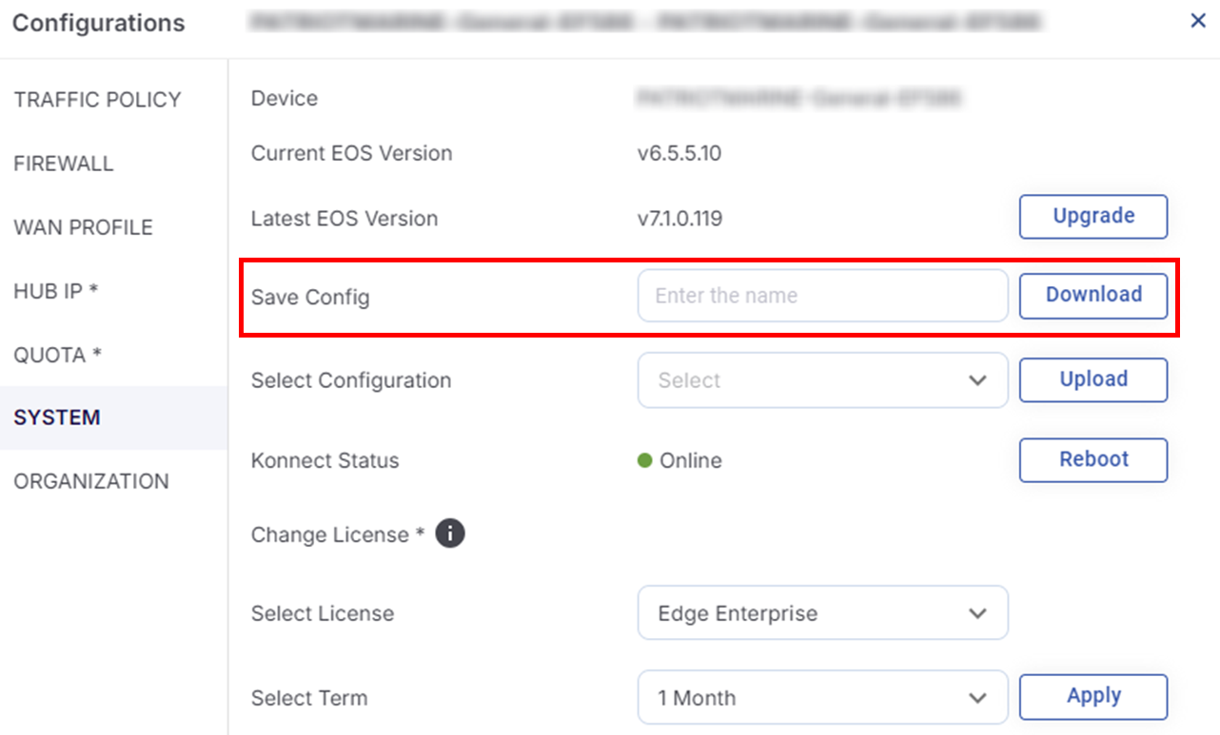Select the Hub IP tab
The width and height of the screenshot is (1220, 735).
point(56,291)
